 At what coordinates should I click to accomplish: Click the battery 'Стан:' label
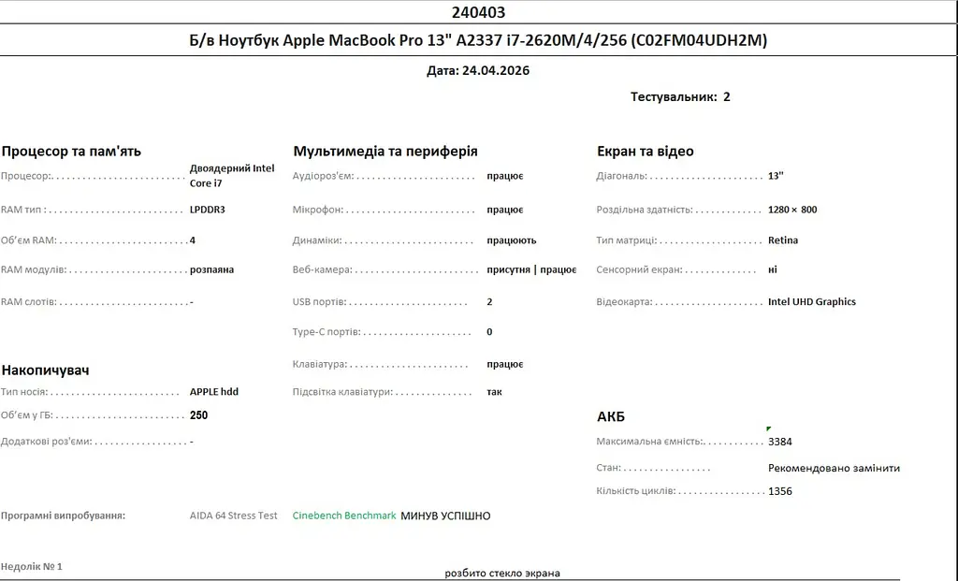(x=608, y=468)
